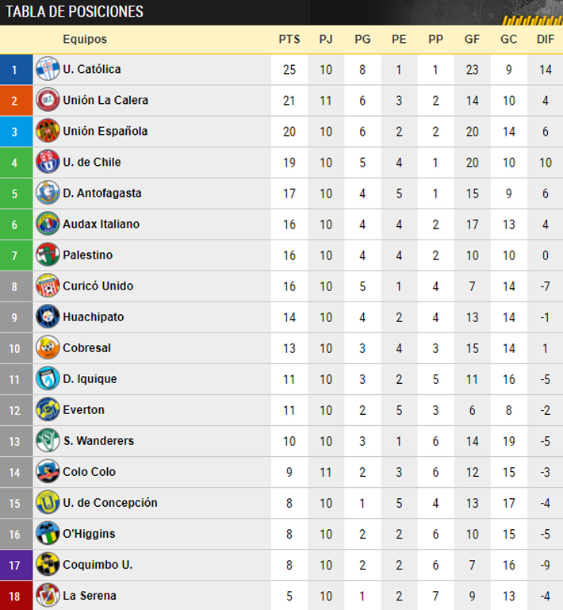Sort table by PTS column header
Image resolution: width=563 pixels, height=610 pixels.
coord(289,40)
